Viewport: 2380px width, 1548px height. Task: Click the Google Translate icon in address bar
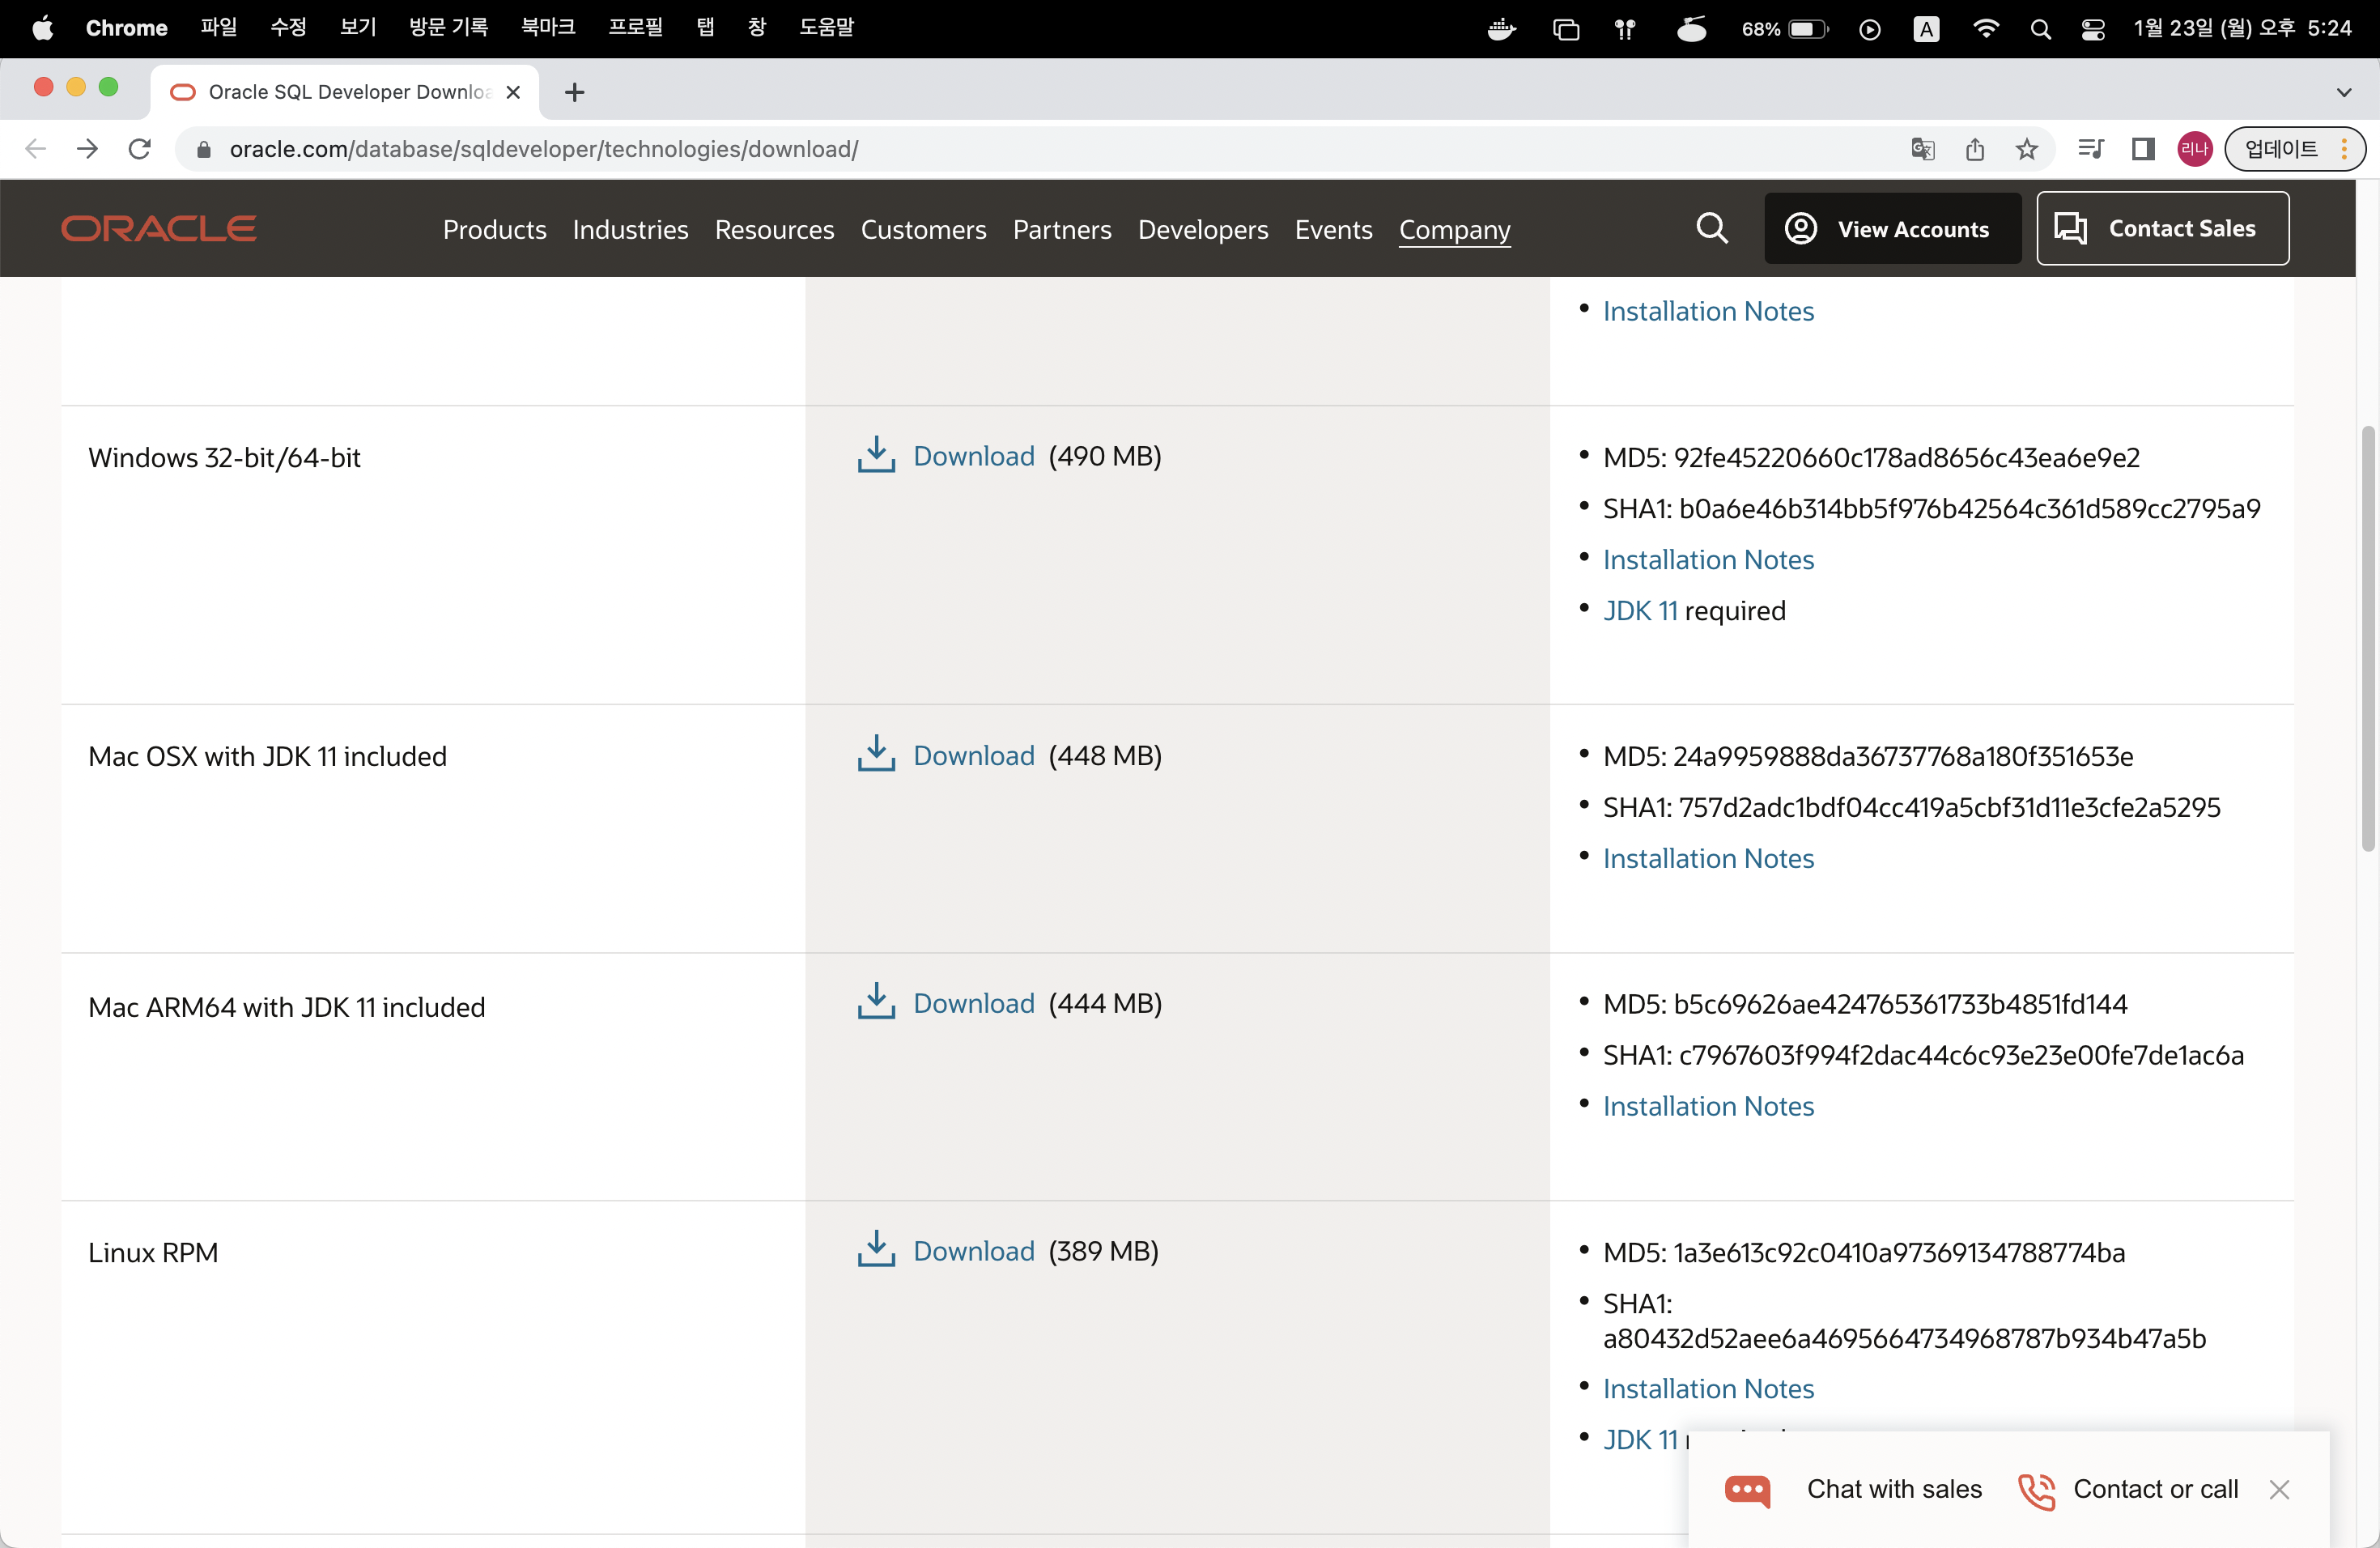pyautogui.click(x=1923, y=150)
